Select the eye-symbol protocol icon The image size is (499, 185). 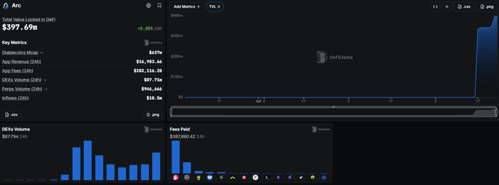point(187,178)
